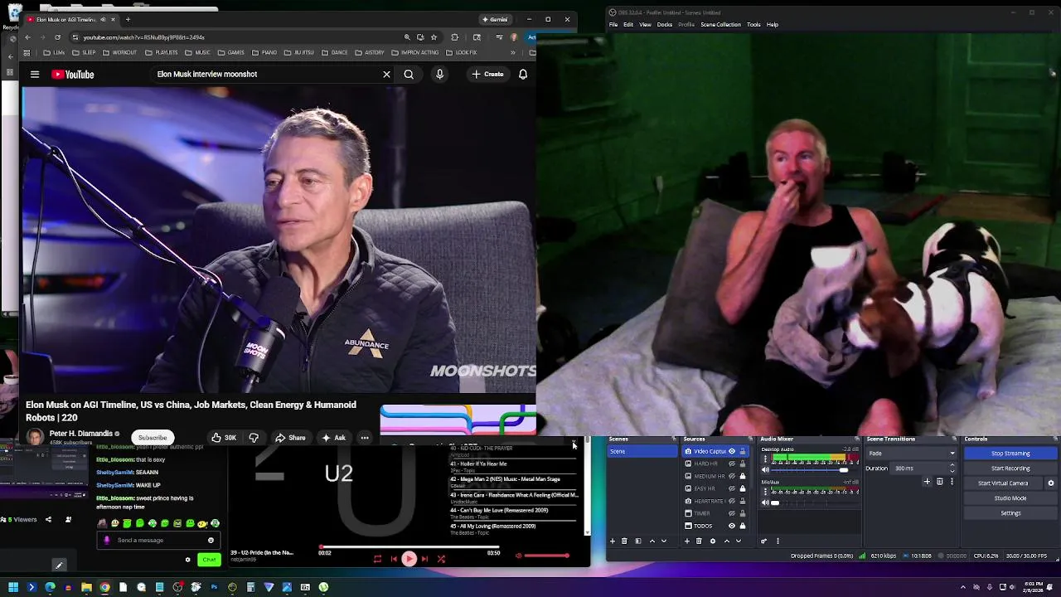Dislike the Elon Musk video
This screenshot has height=597, width=1061.
point(254,438)
